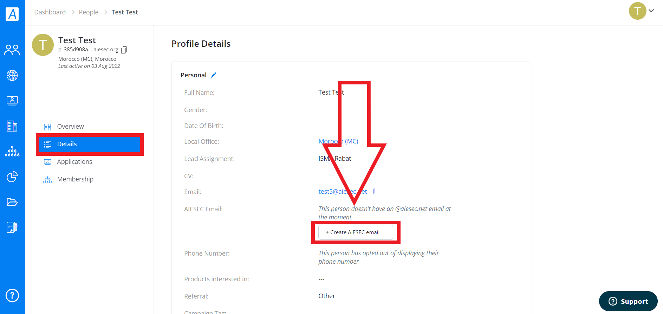Click the question mark help icon

point(12,295)
